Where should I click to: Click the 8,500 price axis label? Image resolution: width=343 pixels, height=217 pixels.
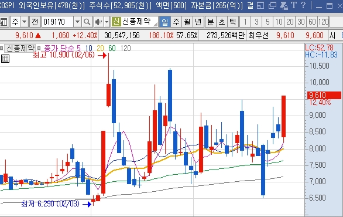(x=317, y=131)
